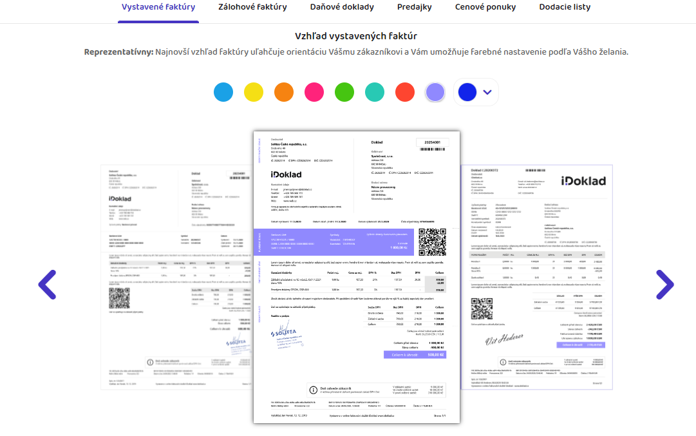Expand the custom color picker chevron
Viewport: 696px width, 436px height.
487,92
